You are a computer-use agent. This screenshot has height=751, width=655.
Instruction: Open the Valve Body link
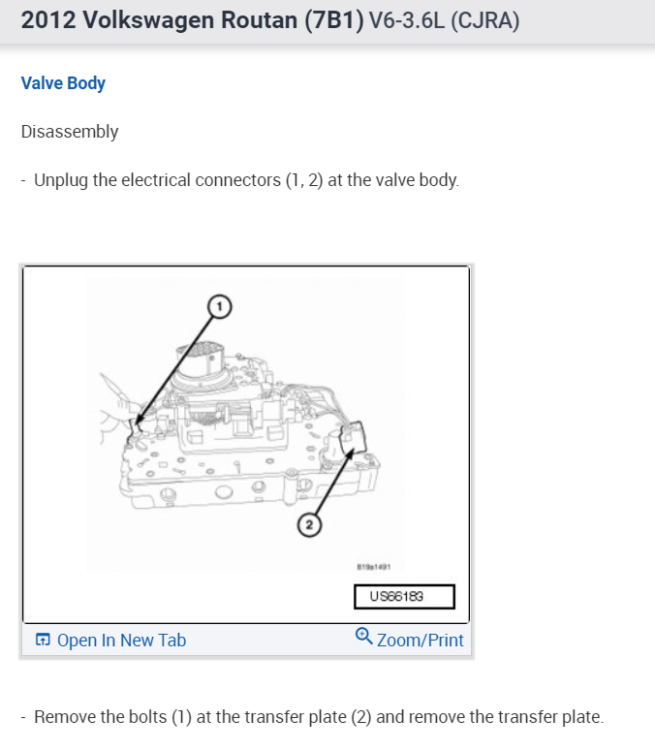(63, 83)
